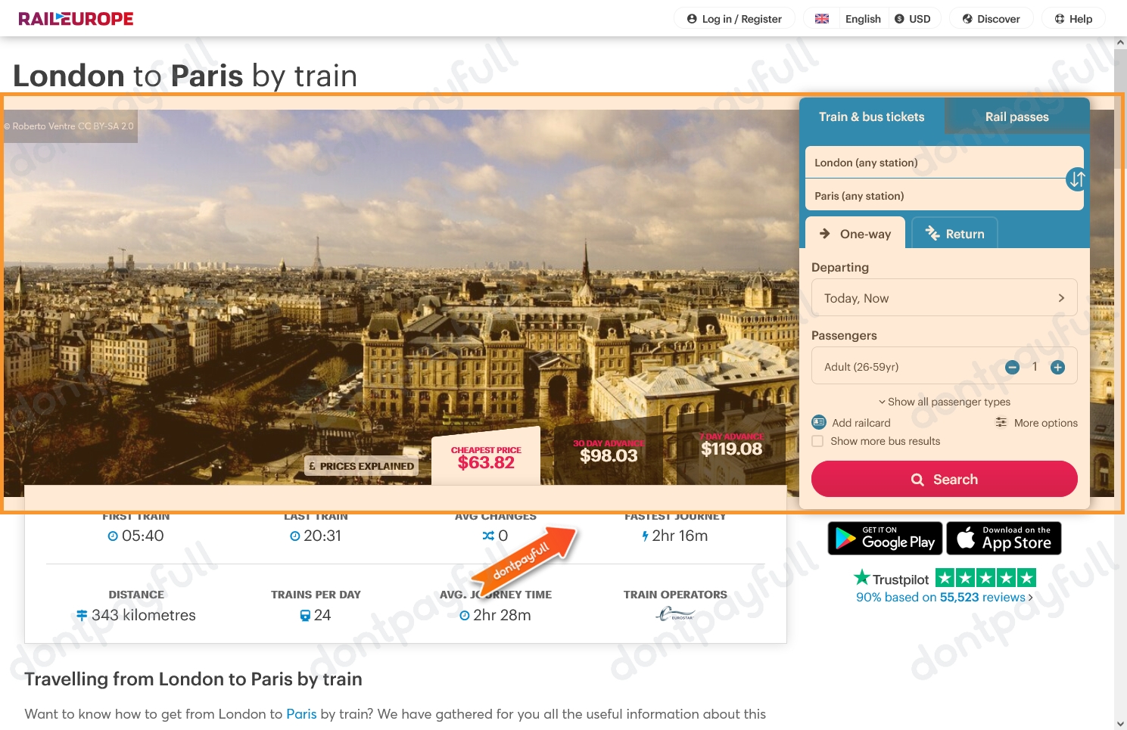1127x730 pixels.
Task: Click the Rail Europe logo
Action: 76,19
